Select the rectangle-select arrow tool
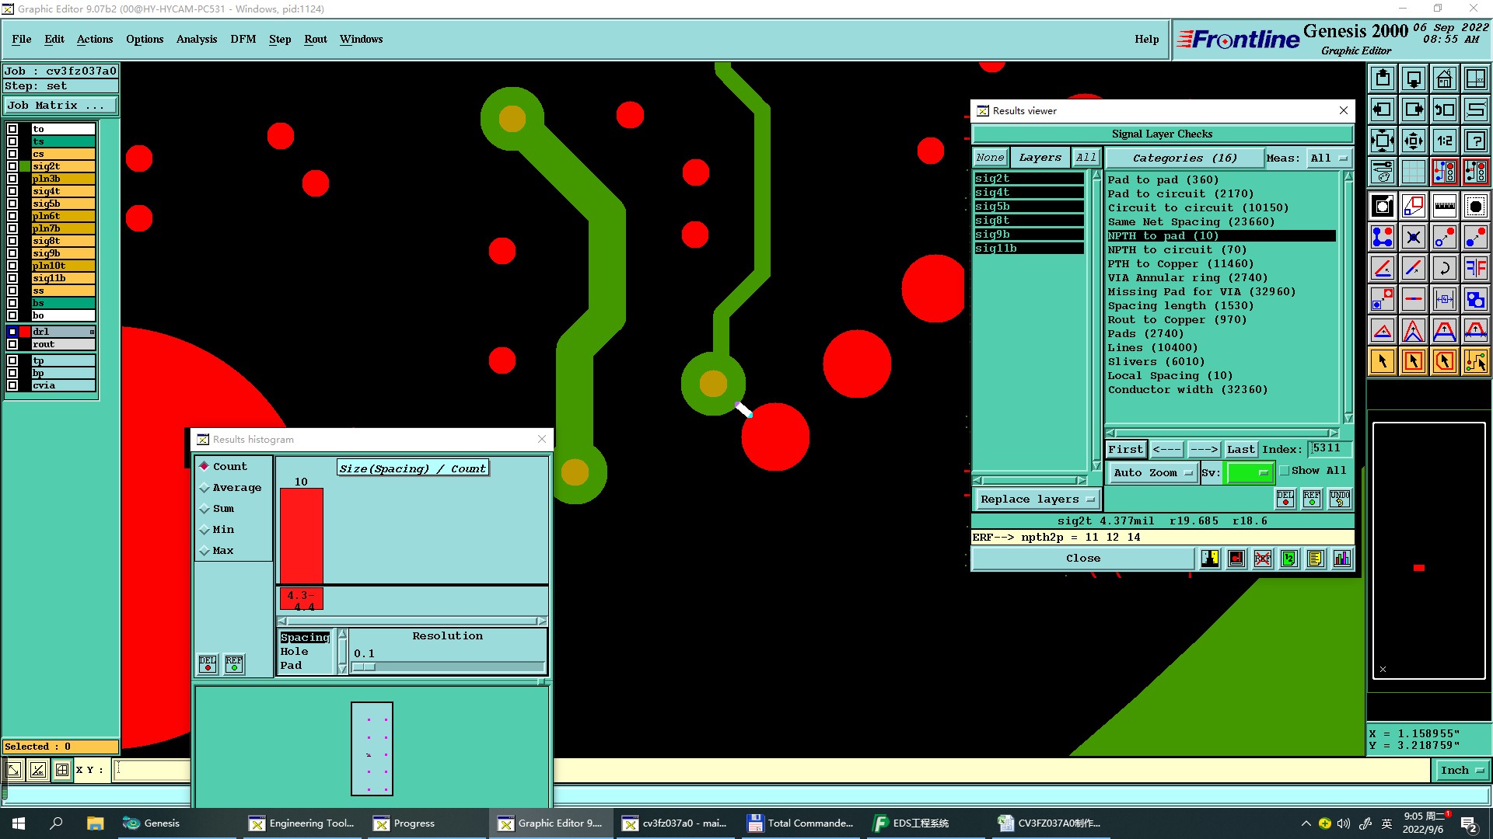The height and width of the screenshot is (839, 1493). 1413,361
